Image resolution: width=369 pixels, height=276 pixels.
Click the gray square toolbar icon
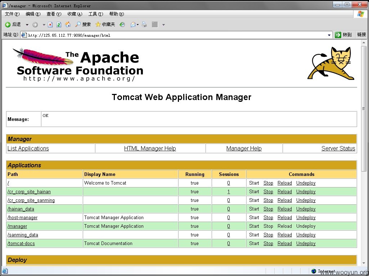coord(154,24)
